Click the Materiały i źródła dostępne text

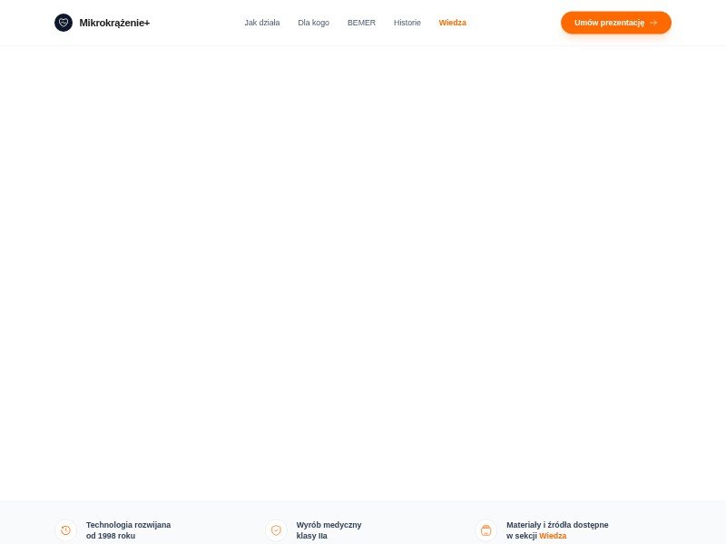(x=557, y=525)
